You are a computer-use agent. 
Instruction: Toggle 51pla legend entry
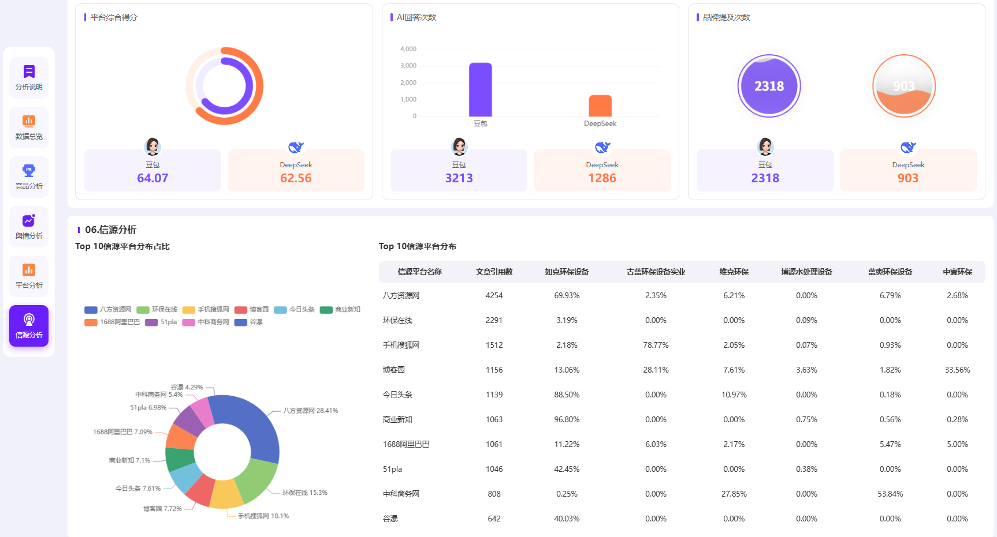(161, 322)
